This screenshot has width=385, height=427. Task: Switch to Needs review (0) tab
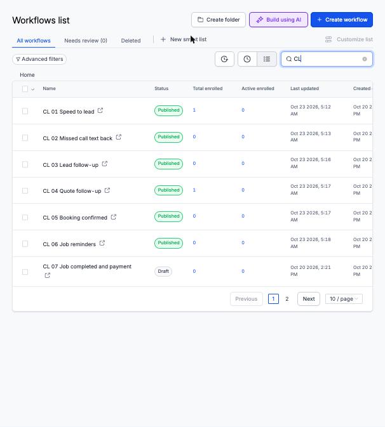pyautogui.click(x=86, y=41)
